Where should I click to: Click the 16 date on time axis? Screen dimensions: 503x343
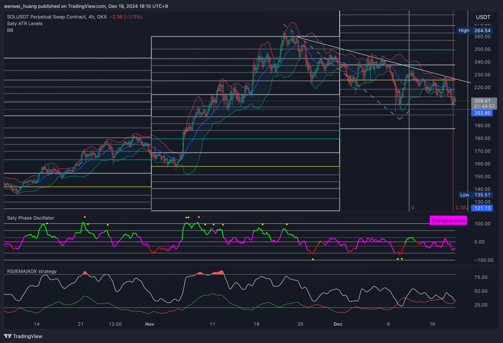(432, 324)
